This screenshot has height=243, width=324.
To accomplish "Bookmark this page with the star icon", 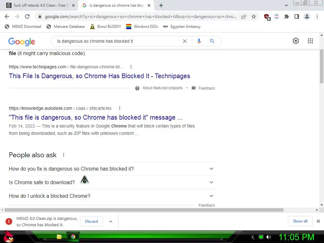I will [x=254, y=16].
